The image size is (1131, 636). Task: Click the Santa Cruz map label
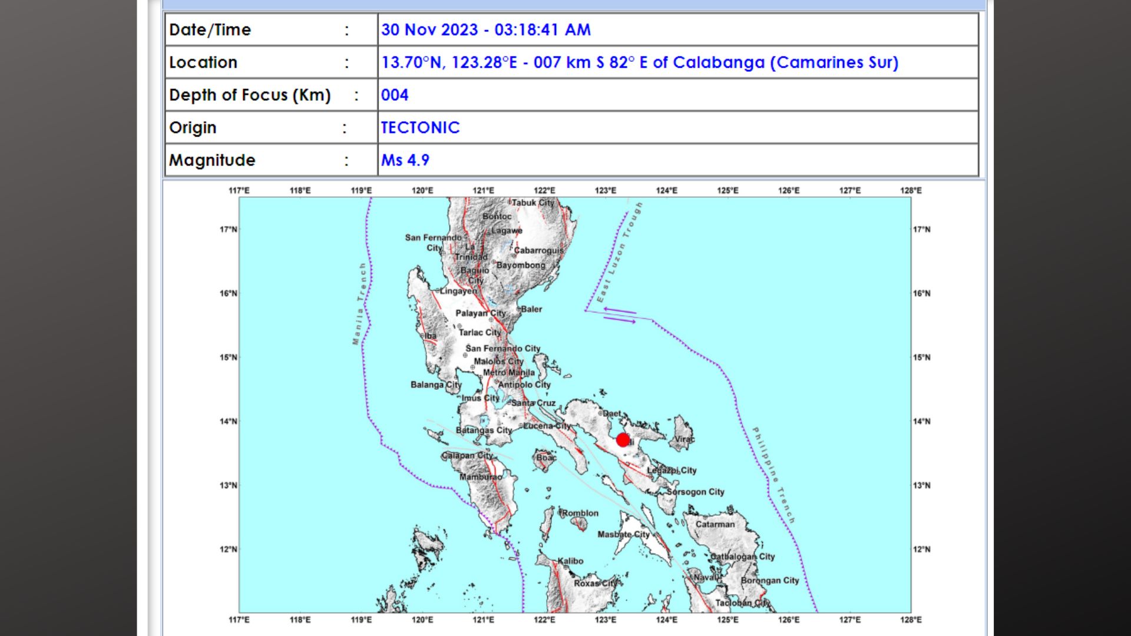coord(534,403)
